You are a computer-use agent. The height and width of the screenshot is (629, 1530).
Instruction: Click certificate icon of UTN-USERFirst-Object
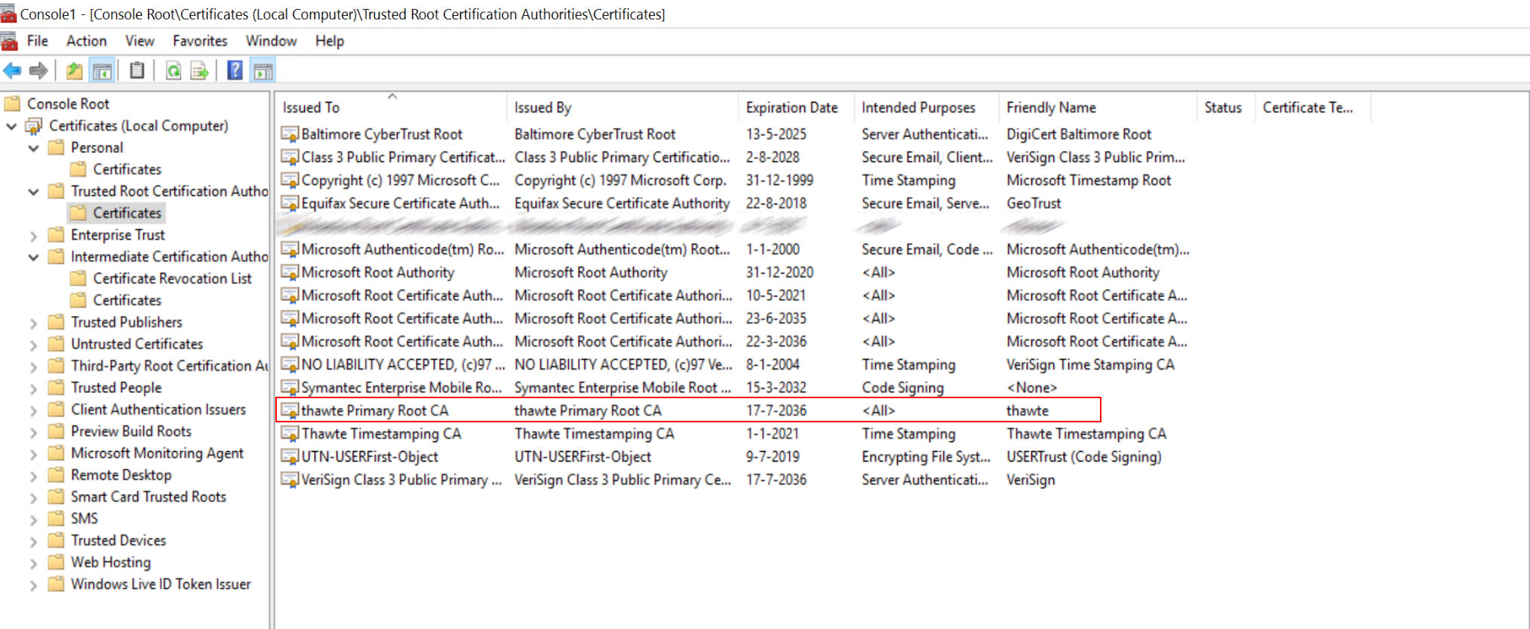290,457
